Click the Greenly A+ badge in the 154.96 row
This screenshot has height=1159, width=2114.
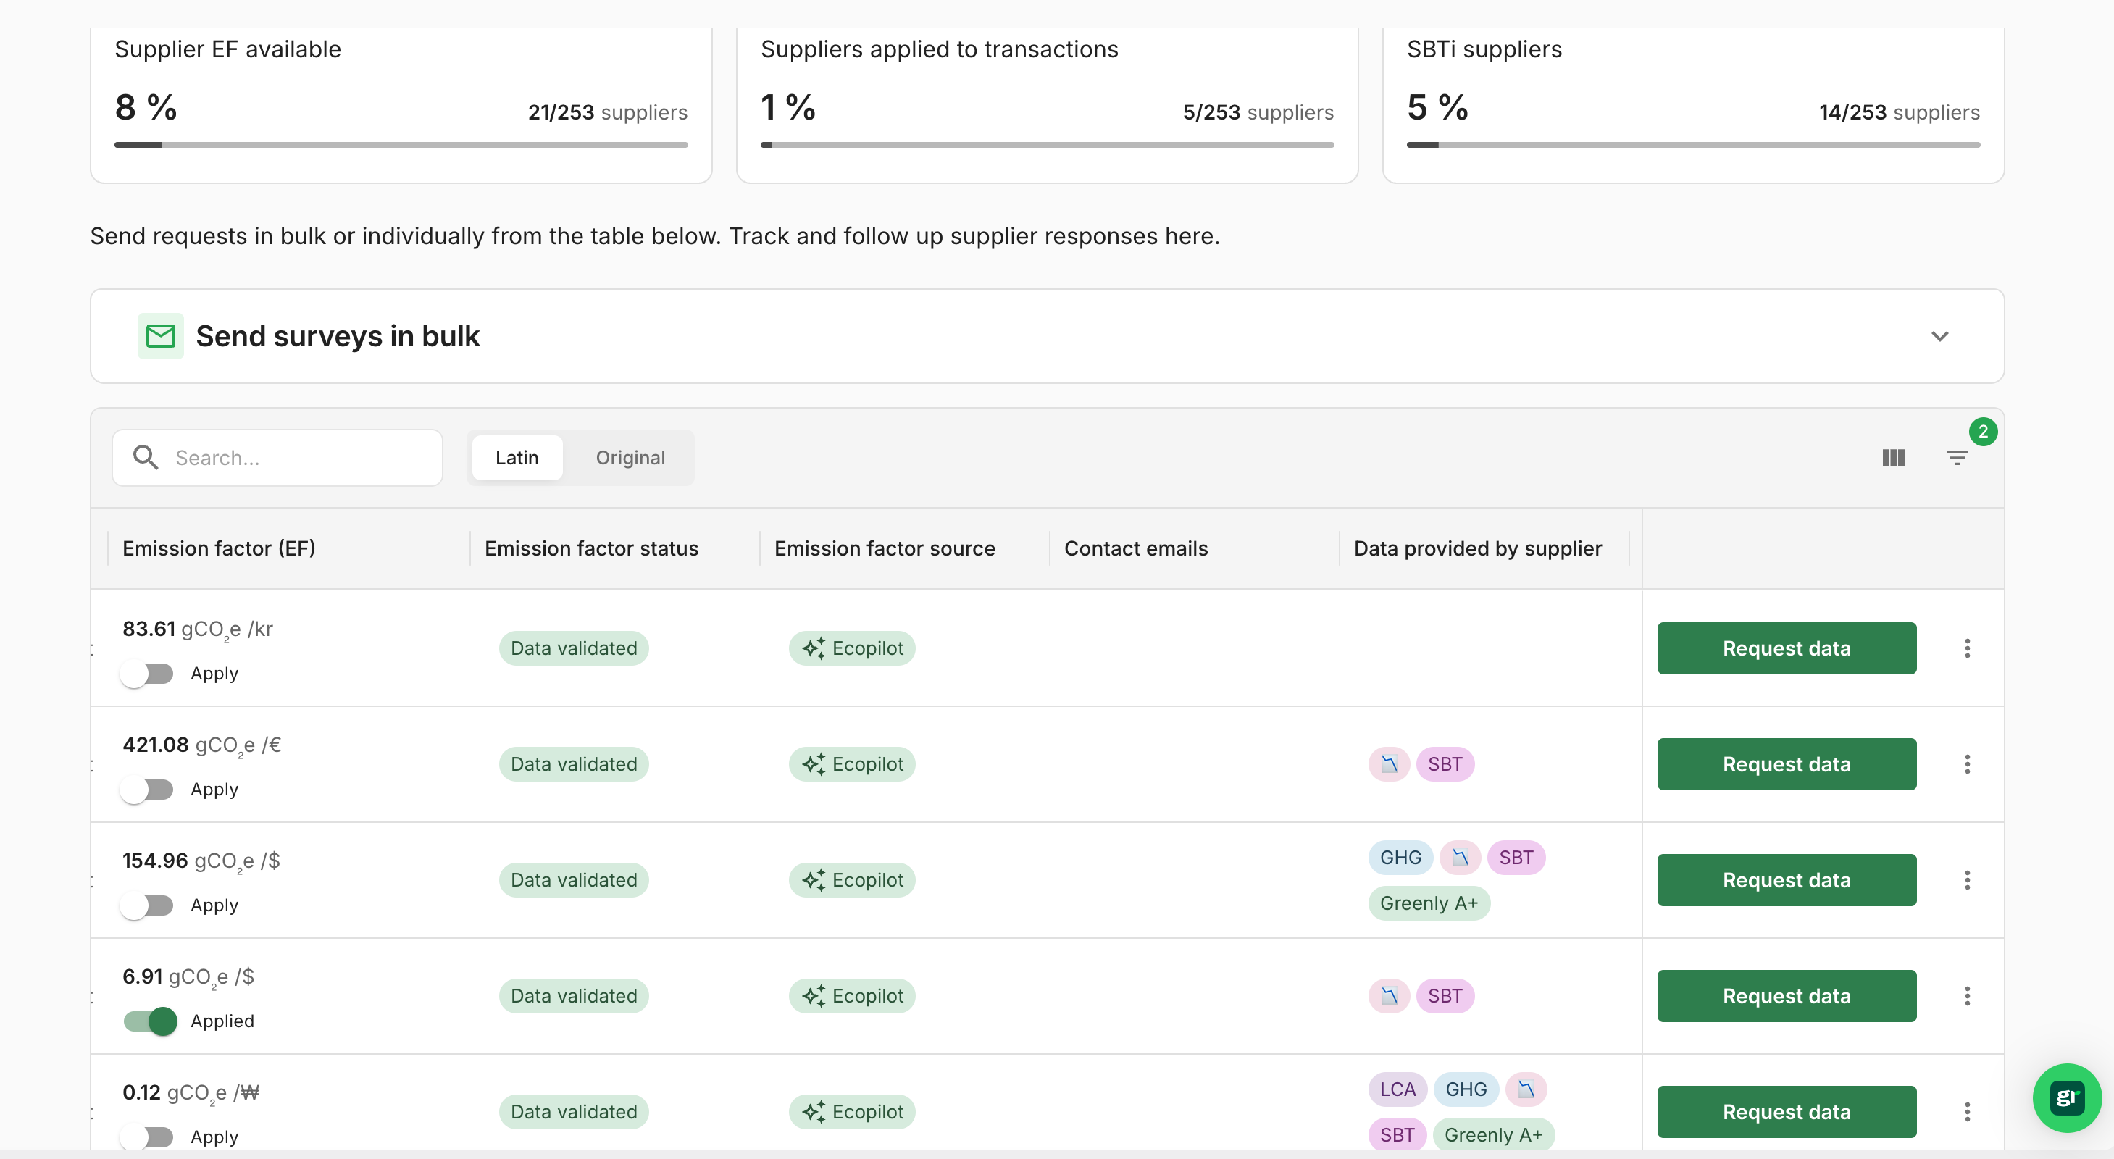(1429, 903)
